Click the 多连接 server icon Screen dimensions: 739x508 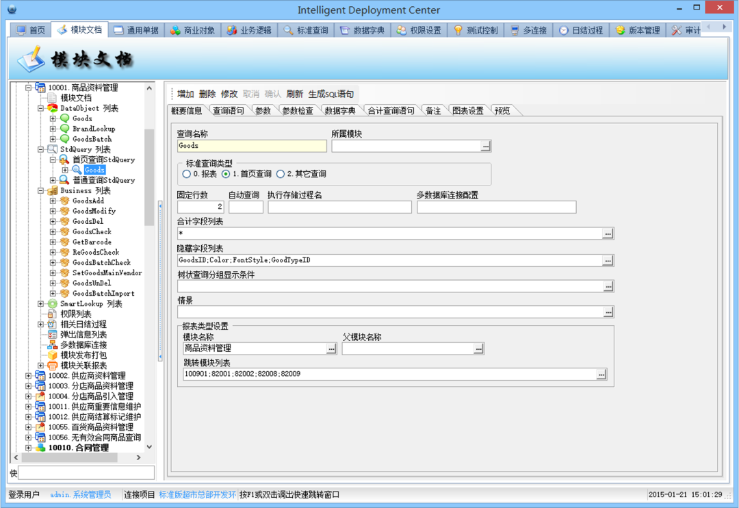(x=515, y=30)
